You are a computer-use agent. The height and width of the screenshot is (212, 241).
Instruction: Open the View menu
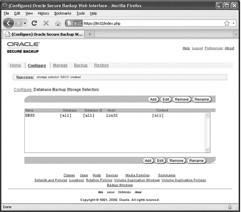click(29, 13)
